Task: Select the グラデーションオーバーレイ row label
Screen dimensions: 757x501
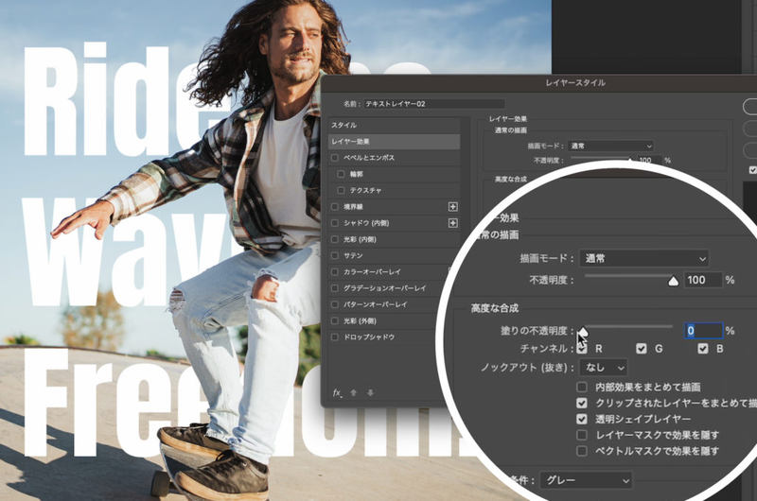Action: [385, 288]
